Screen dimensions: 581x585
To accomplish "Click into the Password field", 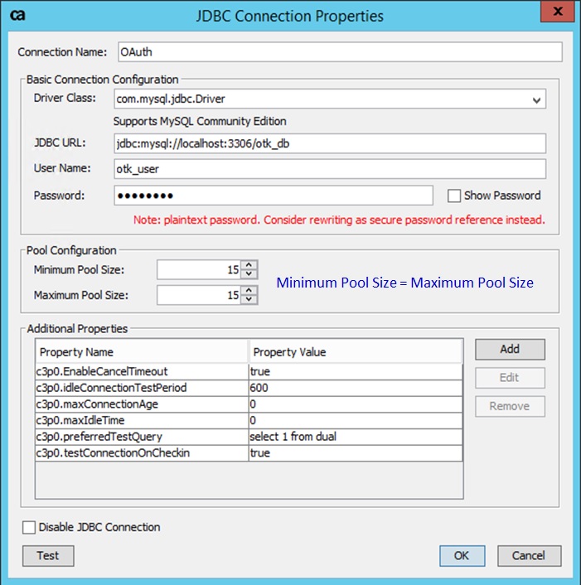I will tap(273, 196).
